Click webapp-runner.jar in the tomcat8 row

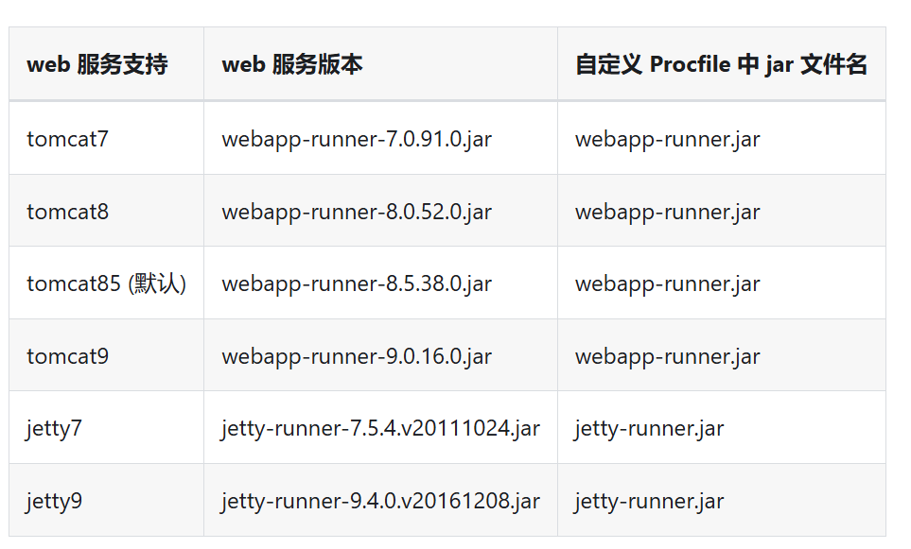point(668,212)
